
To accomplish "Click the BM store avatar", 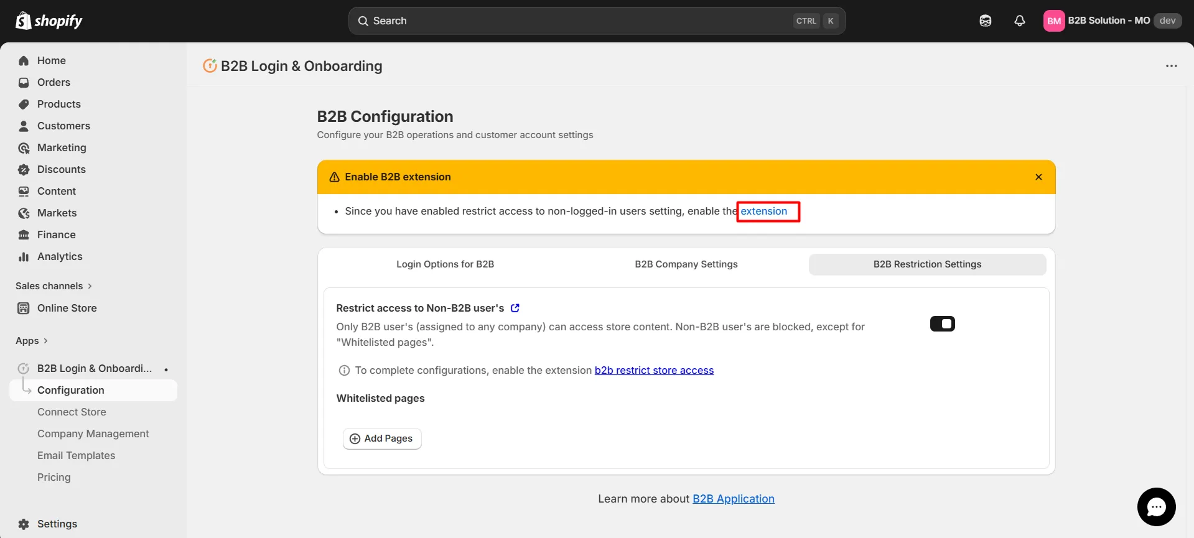I will (x=1054, y=21).
